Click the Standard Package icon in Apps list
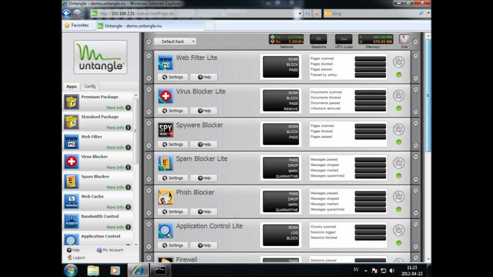Viewport: 493px width, 277px height. pos(72,122)
